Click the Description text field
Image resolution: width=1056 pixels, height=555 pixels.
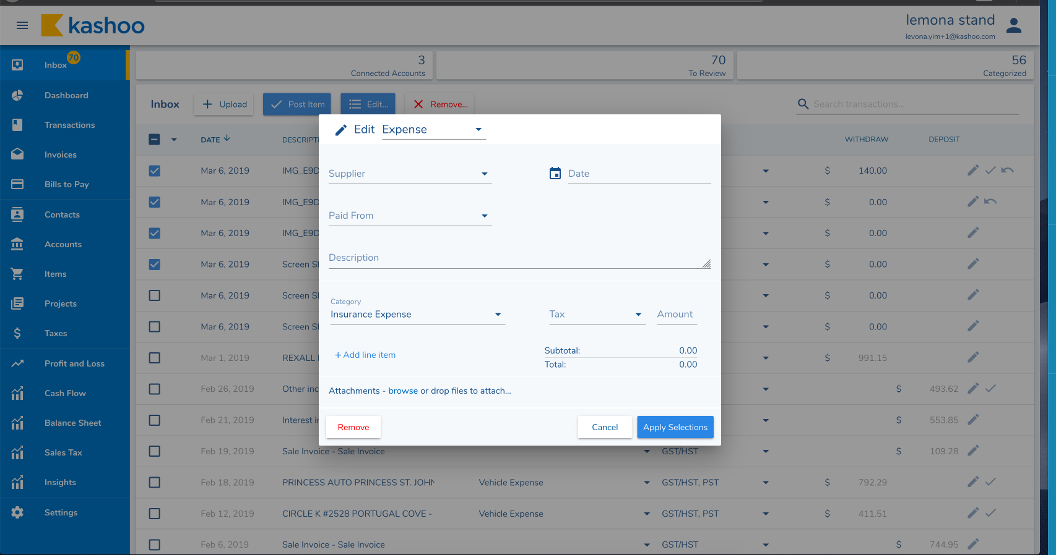tap(514, 258)
